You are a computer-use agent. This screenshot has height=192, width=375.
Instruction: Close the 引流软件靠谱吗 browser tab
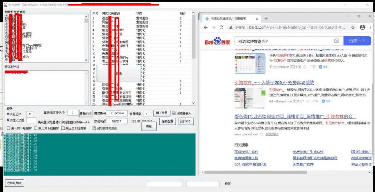(257, 19)
